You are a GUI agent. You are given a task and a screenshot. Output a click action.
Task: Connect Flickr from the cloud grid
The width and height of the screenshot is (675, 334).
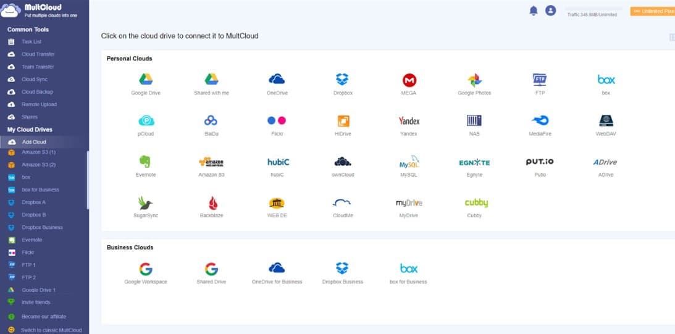[x=277, y=125]
